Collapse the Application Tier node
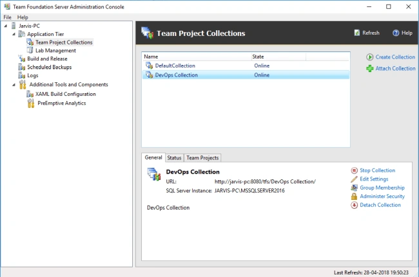The width and height of the screenshot is (419, 277). 14,34
